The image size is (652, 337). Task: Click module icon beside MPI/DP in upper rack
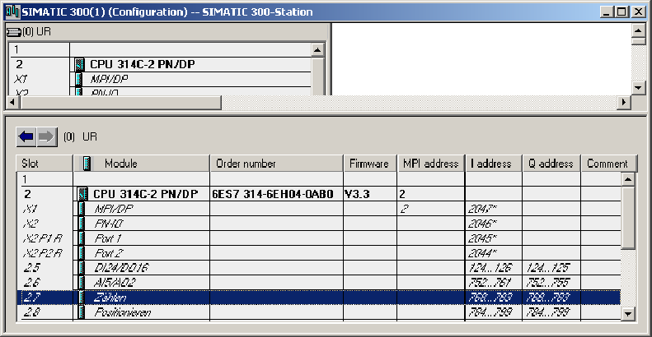pos(79,79)
